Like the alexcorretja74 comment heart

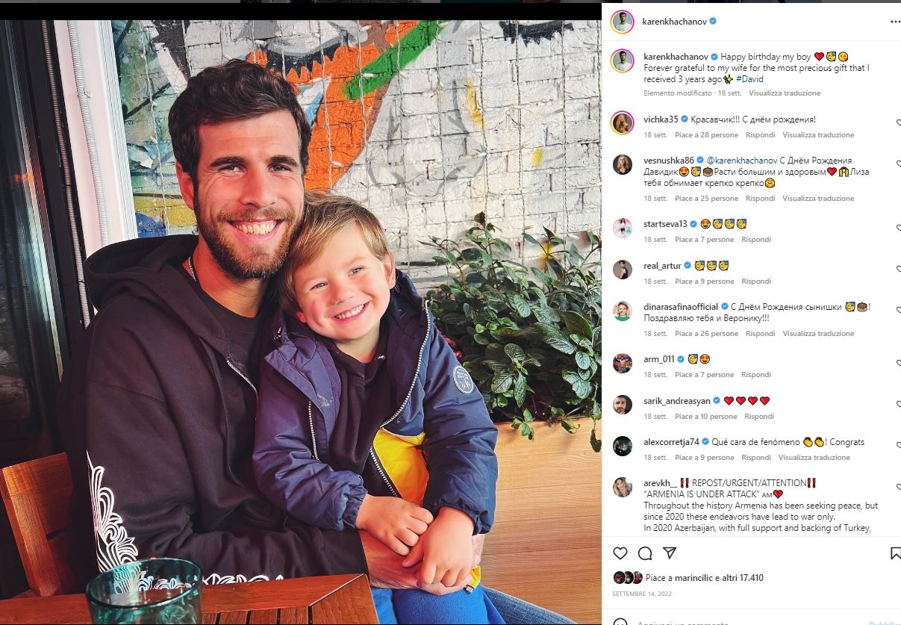click(898, 444)
